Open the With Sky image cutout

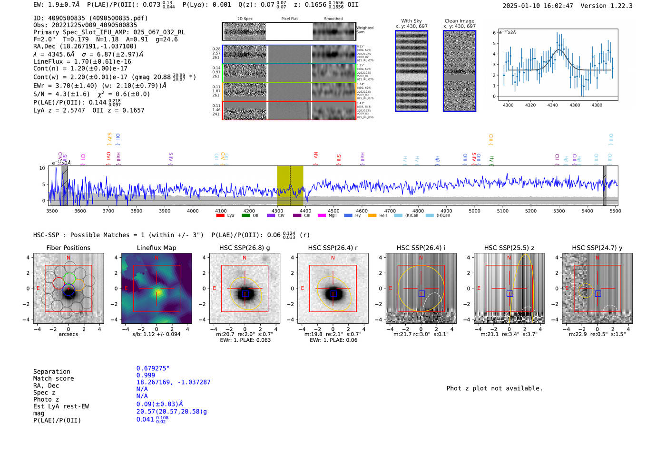pos(411,71)
